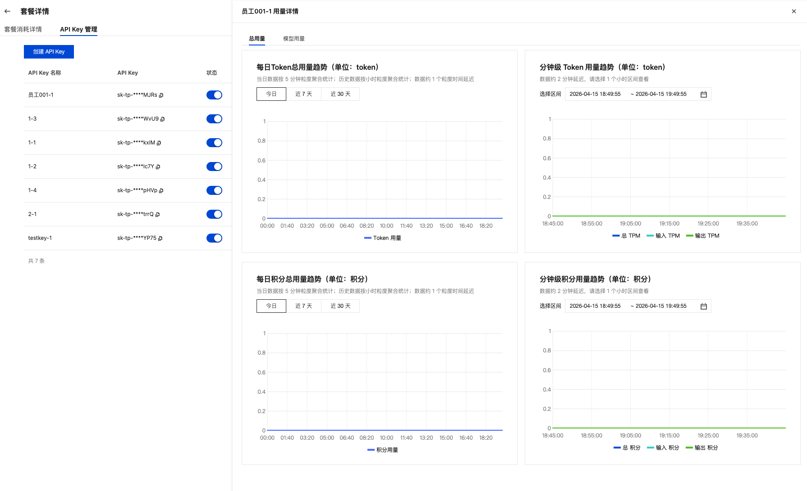The width and height of the screenshot is (807, 491).
Task: Open calendar for the Token TPM time range
Action: click(703, 95)
